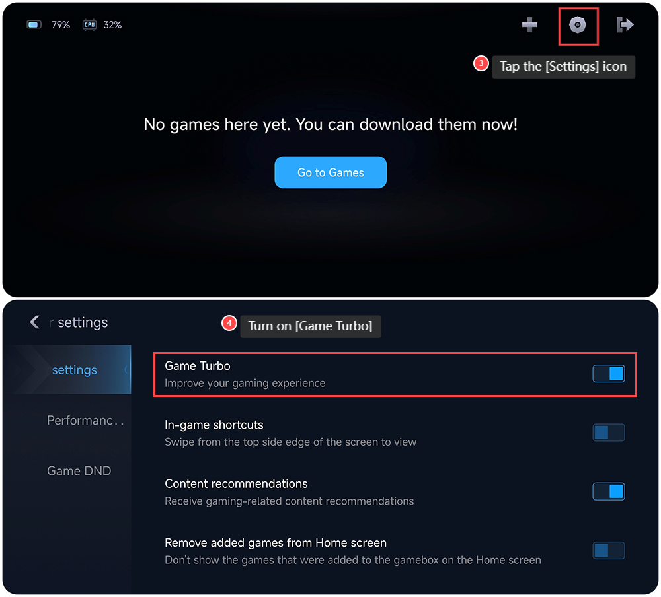Open the Game DND sidebar tab
Viewport: 661px width, 597px height.
(79, 471)
